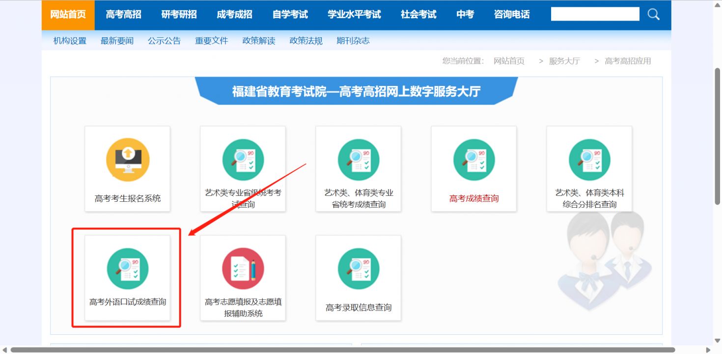Click 高考考生报名系统 text label
Viewport: 722px width, 354px height.
pos(128,198)
